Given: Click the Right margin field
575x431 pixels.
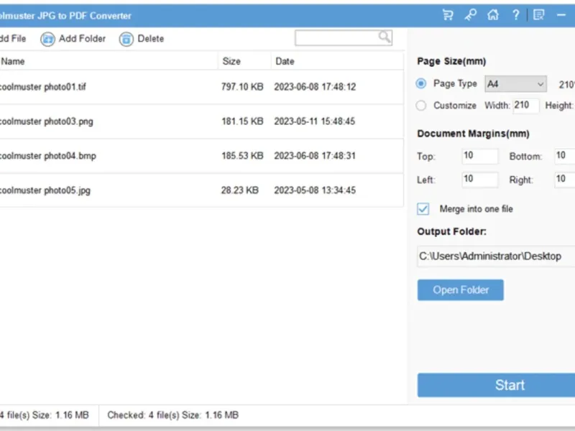Looking at the screenshot, I should (565, 180).
